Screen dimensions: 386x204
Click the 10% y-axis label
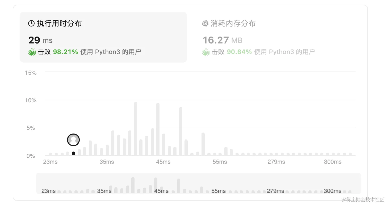31,100
